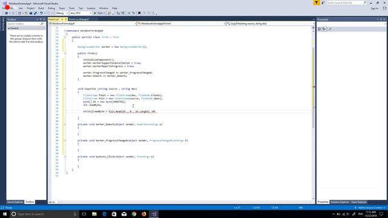The height and width of the screenshot is (218, 388).
Task: Open the Help menu
Action: (x=115, y=8)
